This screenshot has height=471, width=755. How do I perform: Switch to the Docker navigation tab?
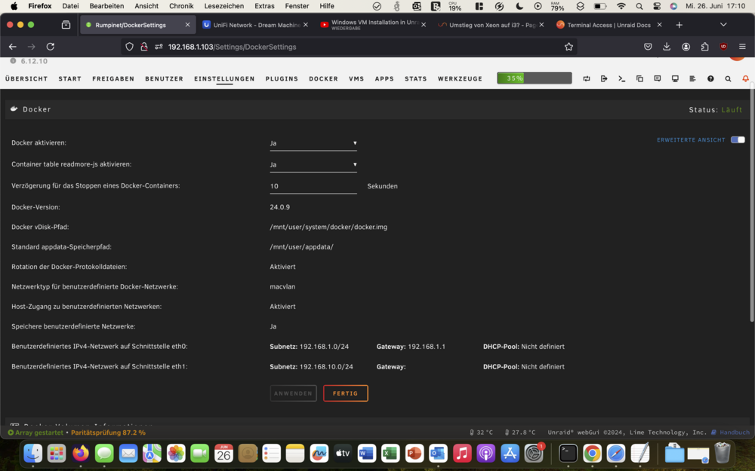pos(324,79)
